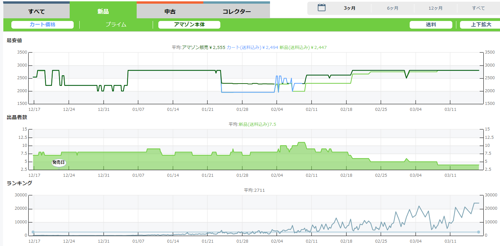The image size is (500, 246).
Task: Toggle the アマゾン本体 price line
Action: (189, 25)
